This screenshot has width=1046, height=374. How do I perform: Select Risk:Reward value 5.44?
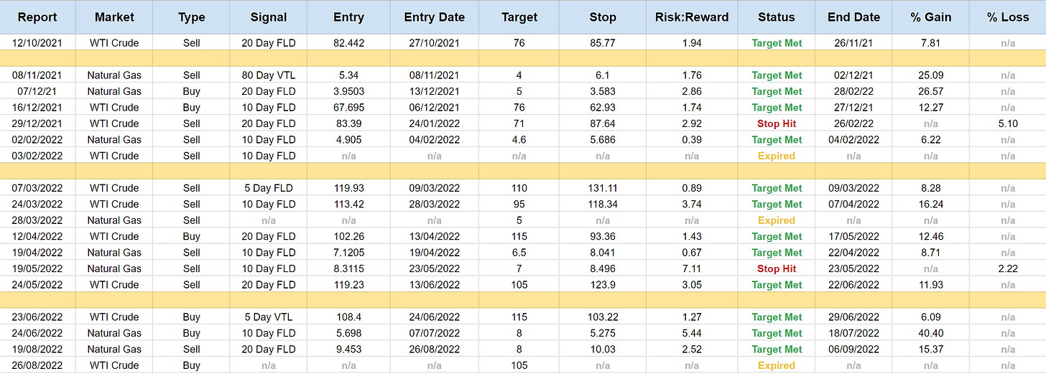pyautogui.click(x=692, y=333)
